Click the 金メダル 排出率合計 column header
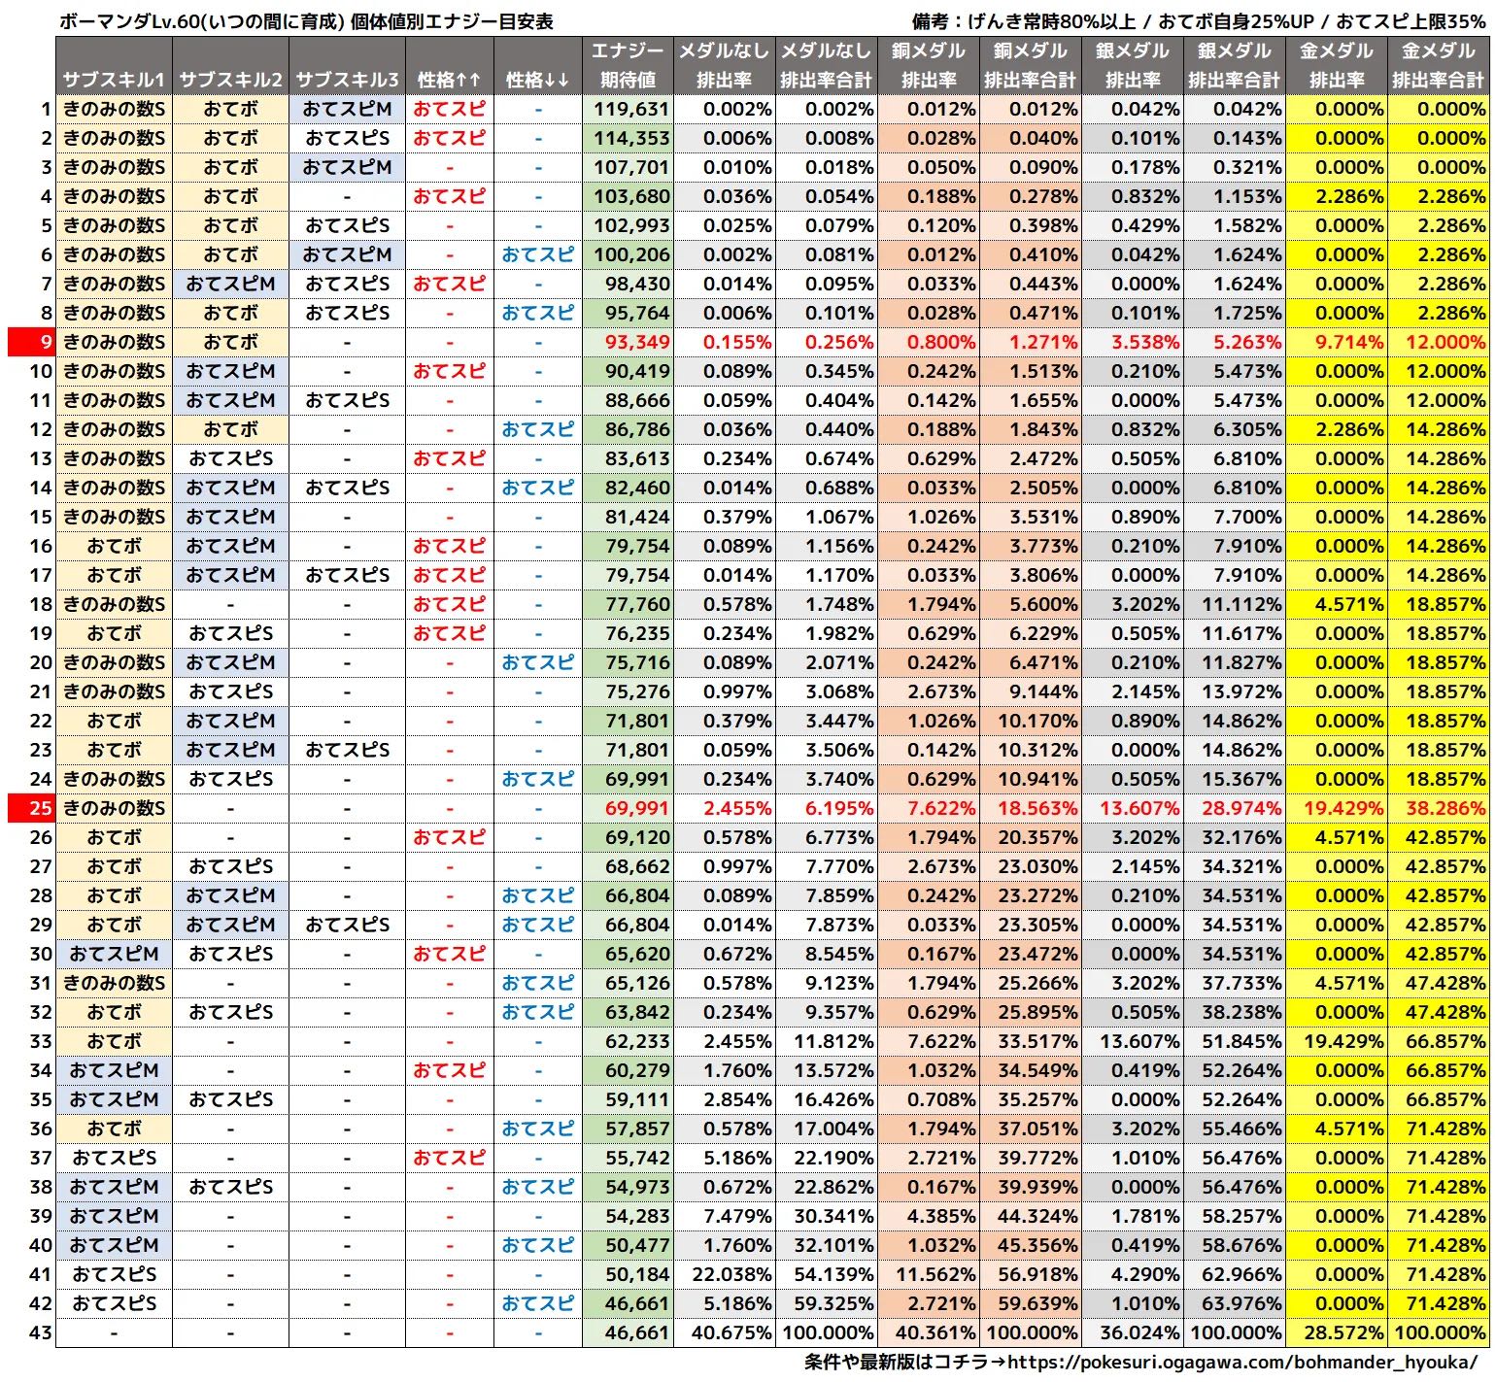Image resolution: width=1495 pixels, height=1382 pixels. [1438, 65]
